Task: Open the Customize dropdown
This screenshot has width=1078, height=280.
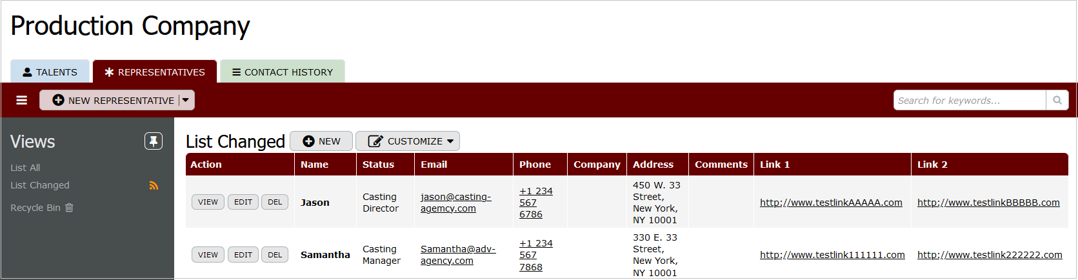Action: (408, 141)
